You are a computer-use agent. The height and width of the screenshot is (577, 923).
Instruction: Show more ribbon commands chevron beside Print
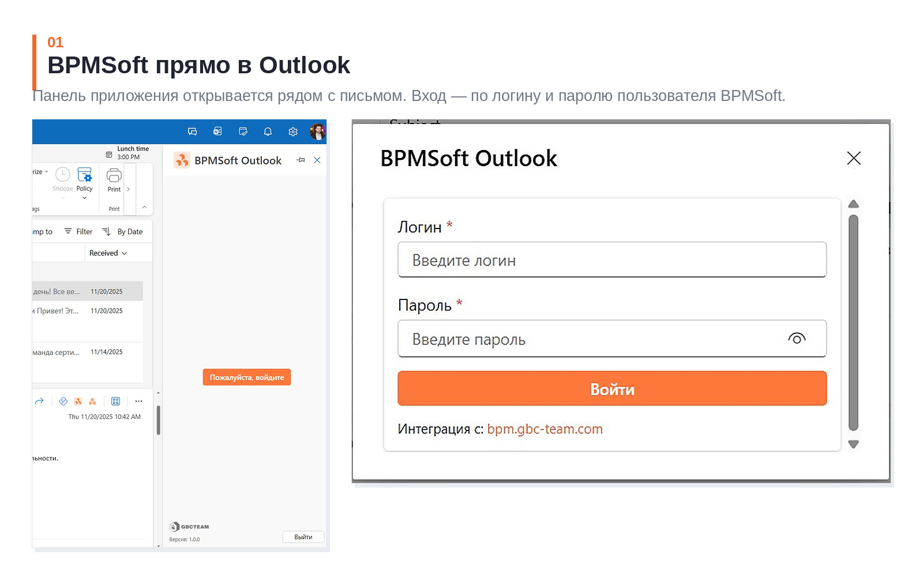coord(128,189)
